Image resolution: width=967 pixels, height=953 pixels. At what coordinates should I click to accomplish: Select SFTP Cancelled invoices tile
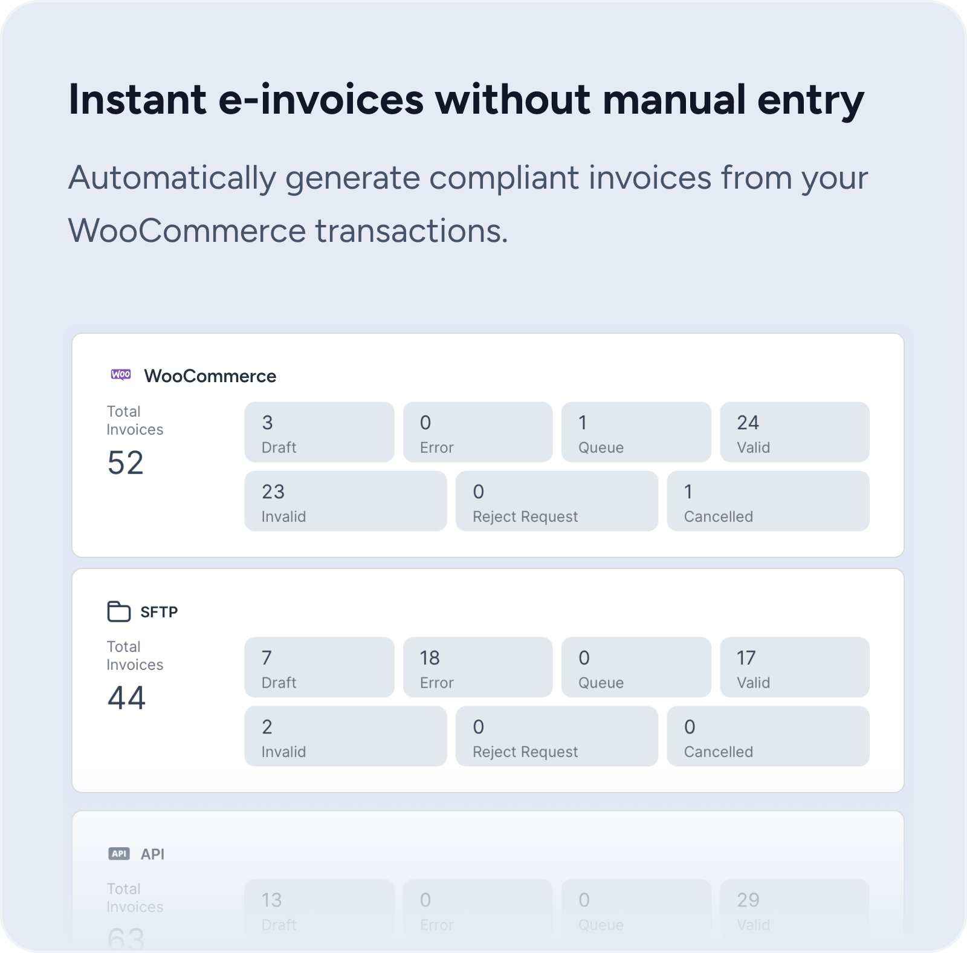coord(768,737)
